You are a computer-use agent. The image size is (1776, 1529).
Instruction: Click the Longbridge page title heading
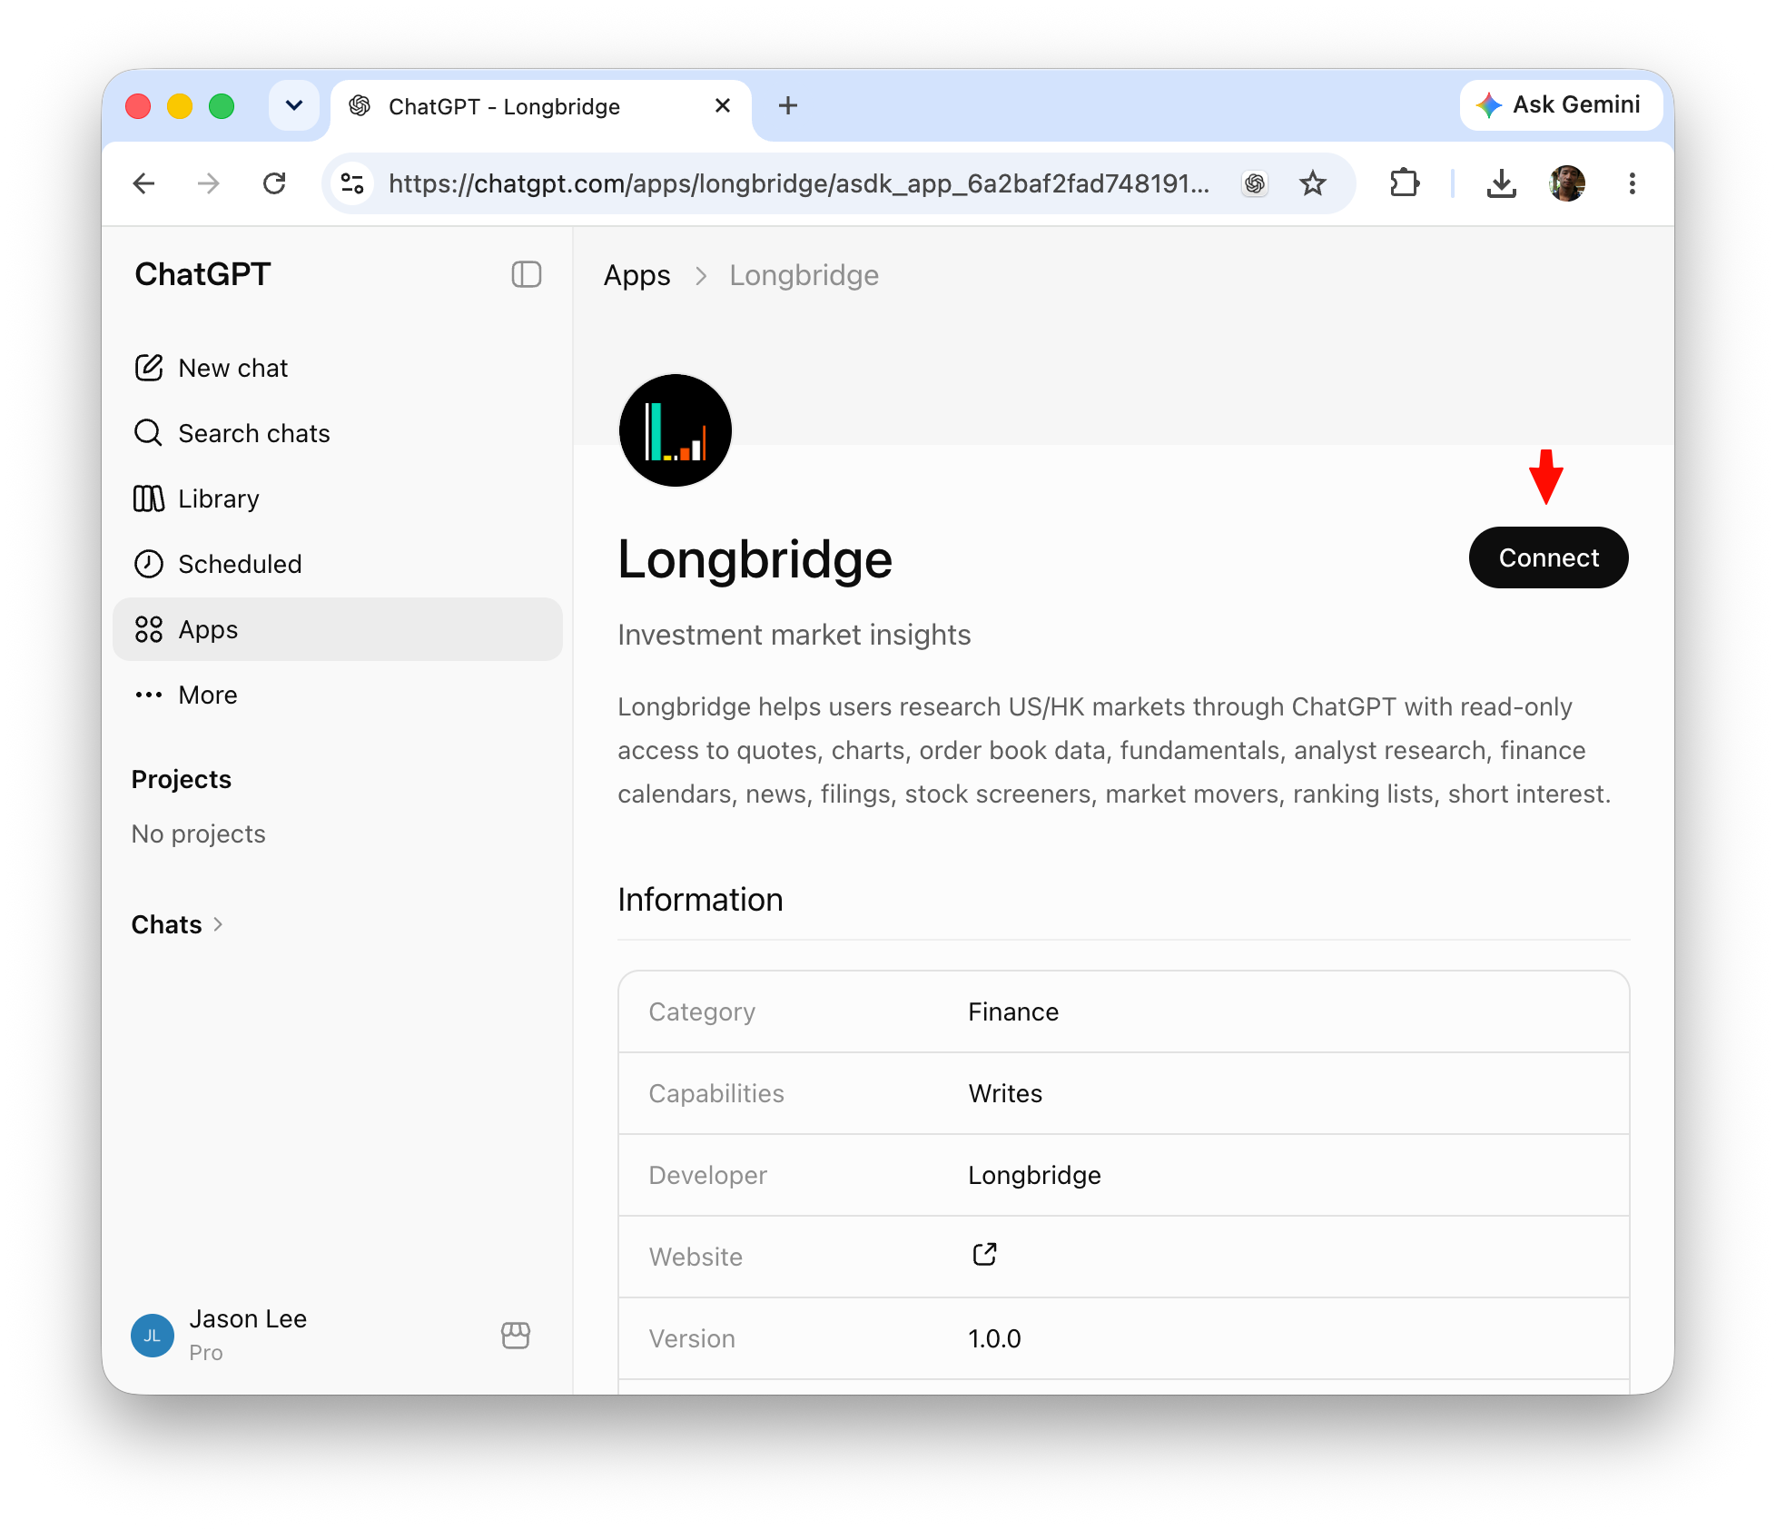tap(755, 558)
